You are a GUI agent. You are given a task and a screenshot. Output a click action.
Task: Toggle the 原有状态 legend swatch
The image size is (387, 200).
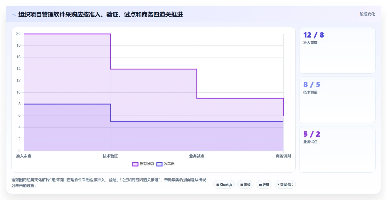pyautogui.click(x=135, y=164)
